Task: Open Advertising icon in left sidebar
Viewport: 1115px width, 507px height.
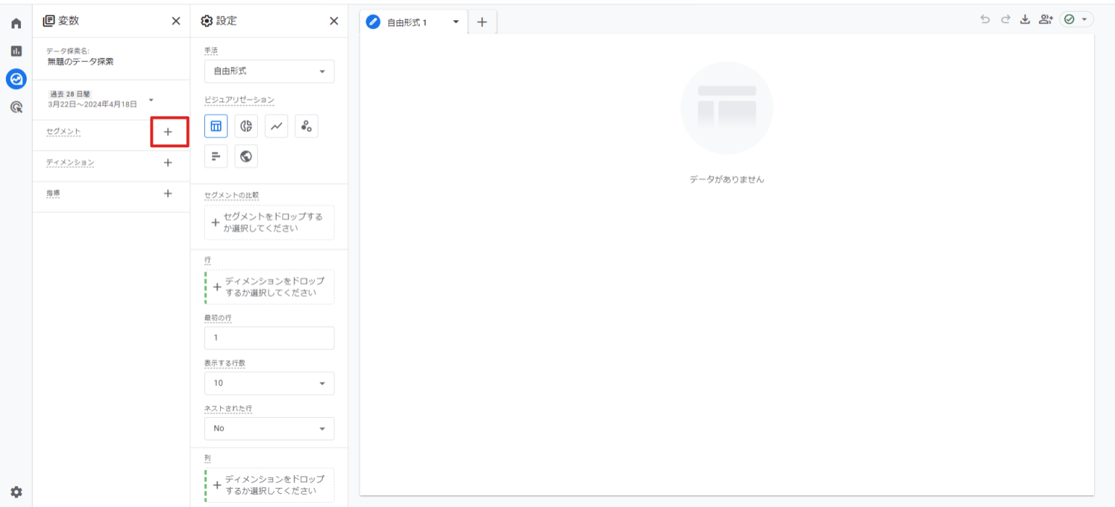Action: click(16, 107)
